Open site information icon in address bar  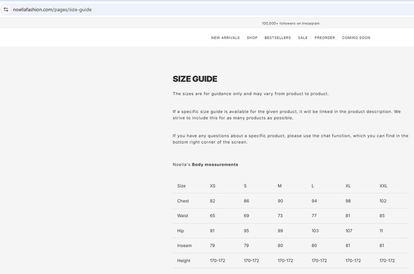coord(6,9)
